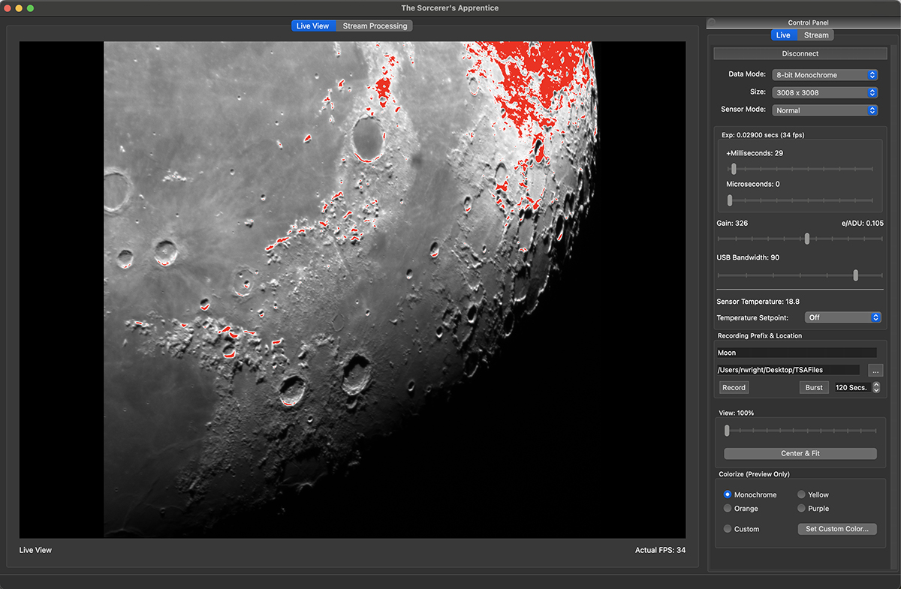Expand the Size dropdown
901x589 pixels.
(824, 93)
